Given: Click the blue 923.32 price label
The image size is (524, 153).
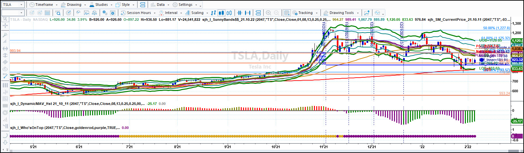Looking at the screenshot, I should point(517,60).
